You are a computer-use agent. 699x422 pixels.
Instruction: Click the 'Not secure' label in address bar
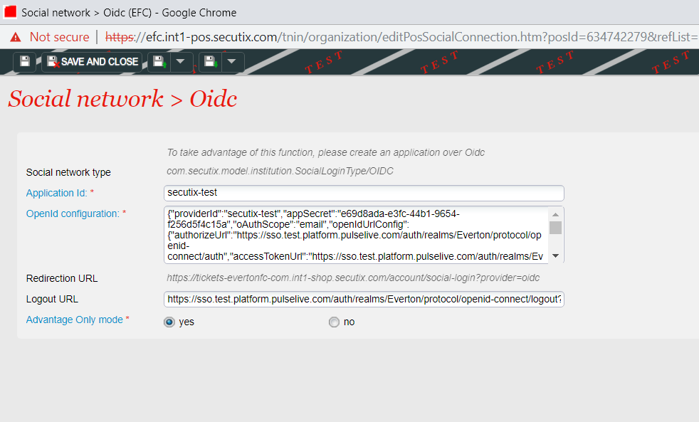(59, 37)
